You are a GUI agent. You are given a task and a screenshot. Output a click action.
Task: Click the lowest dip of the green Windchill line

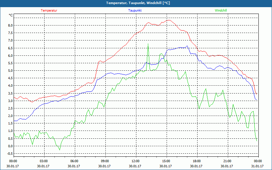(x=60, y=150)
